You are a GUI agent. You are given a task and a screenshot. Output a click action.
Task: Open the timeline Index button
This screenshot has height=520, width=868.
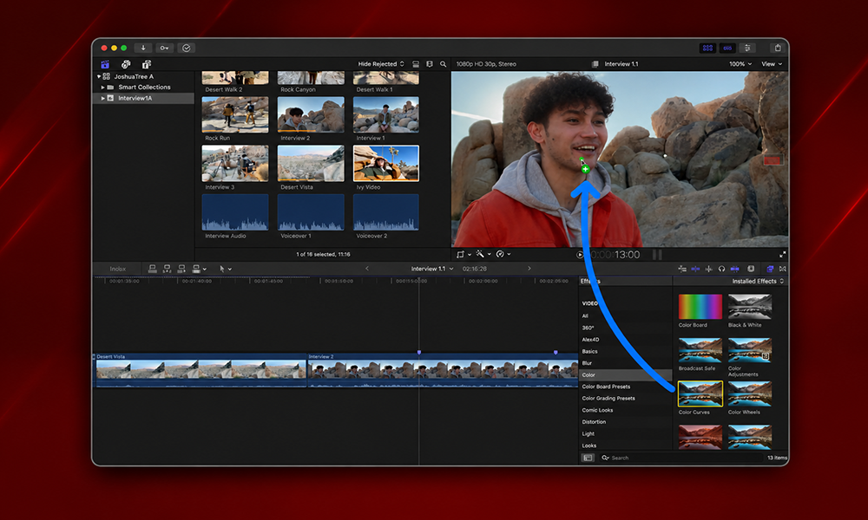point(117,270)
